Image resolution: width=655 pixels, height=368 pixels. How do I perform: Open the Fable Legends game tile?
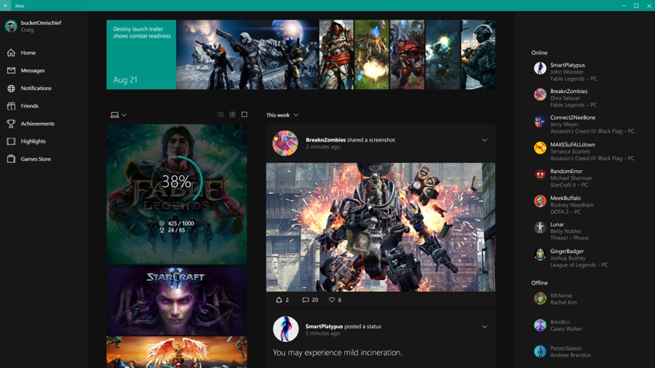(177, 194)
